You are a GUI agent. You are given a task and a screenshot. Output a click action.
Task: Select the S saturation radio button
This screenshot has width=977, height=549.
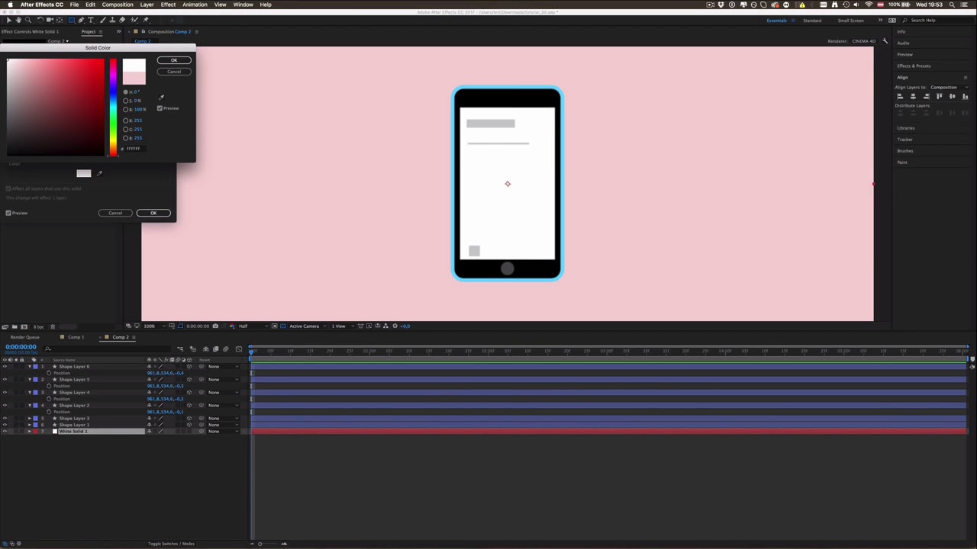point(126,101)
